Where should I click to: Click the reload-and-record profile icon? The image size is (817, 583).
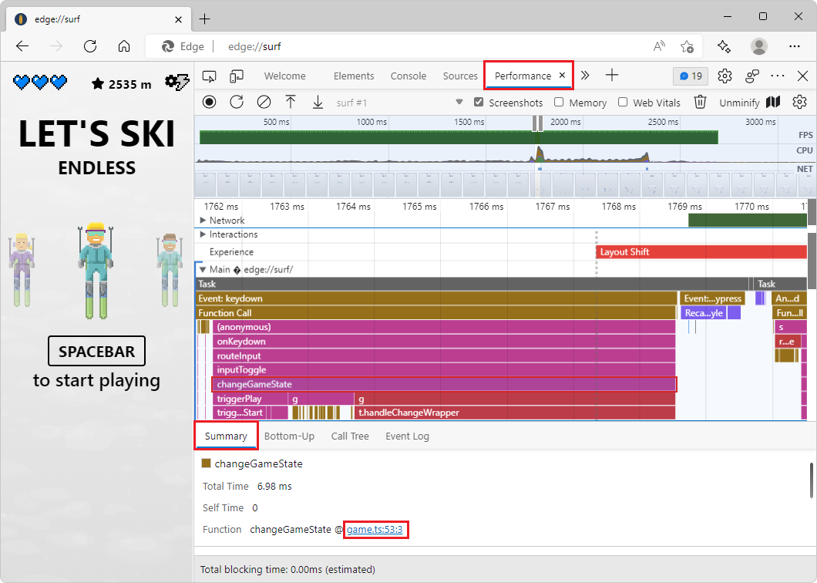[237, 102]
